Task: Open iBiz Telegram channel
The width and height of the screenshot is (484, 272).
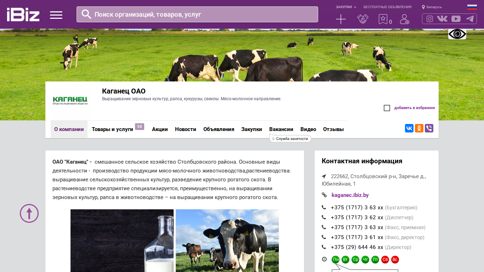Action: tap(470, 19)
